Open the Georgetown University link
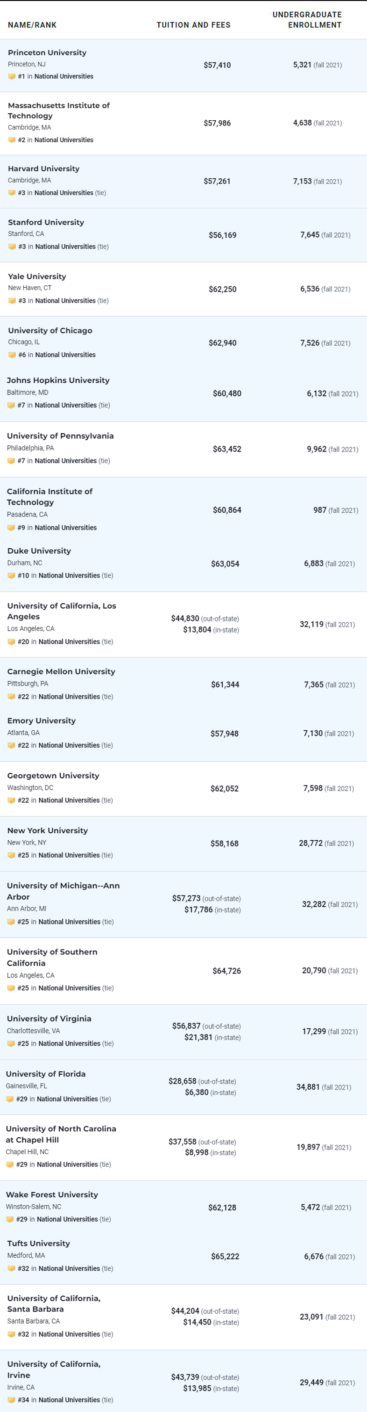This screenshot has width=367, height=1412. 53,776
